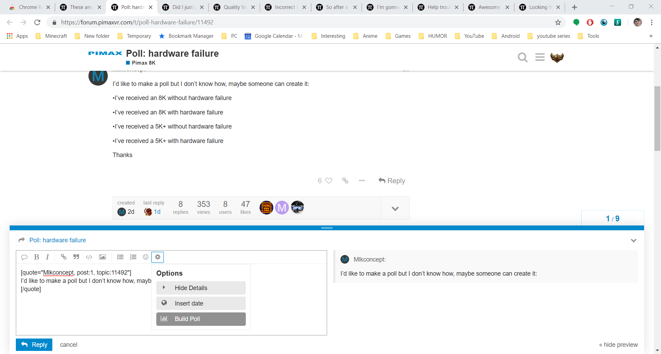The height and width of the screenshot is (354, 661).
Task: Click the composer resize grippie handle
Action: tap(327, 228)
